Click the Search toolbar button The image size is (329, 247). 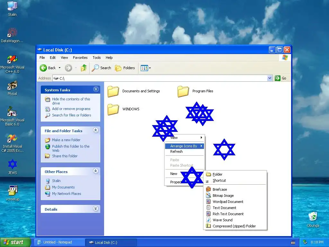pos(101,68)
